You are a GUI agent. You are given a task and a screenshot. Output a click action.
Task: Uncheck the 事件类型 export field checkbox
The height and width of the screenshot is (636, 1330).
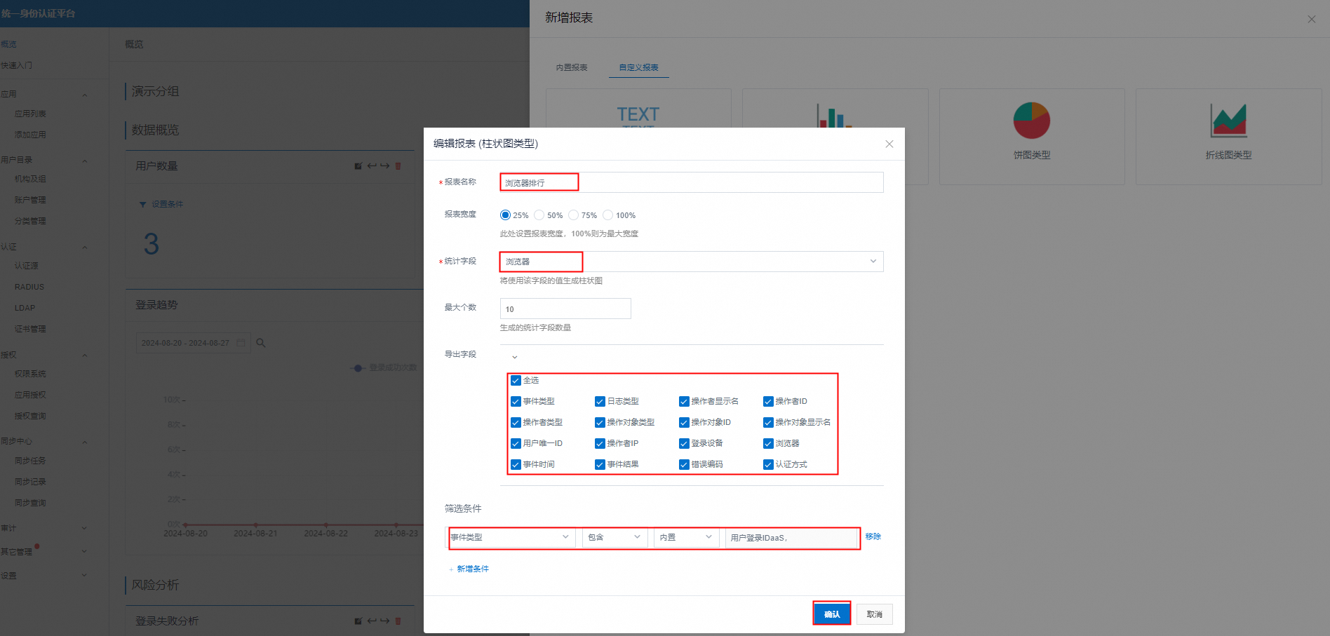(516, 402)
